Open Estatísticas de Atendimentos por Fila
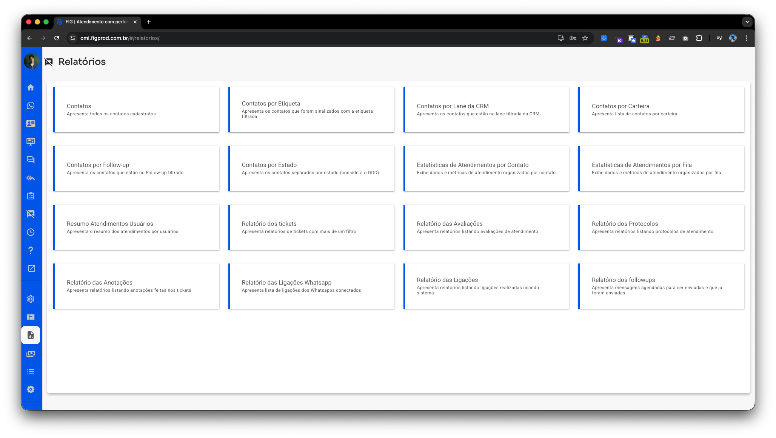The height and width of the screenshot is (438, 776). pyautogui.click(x=661, y=168)
